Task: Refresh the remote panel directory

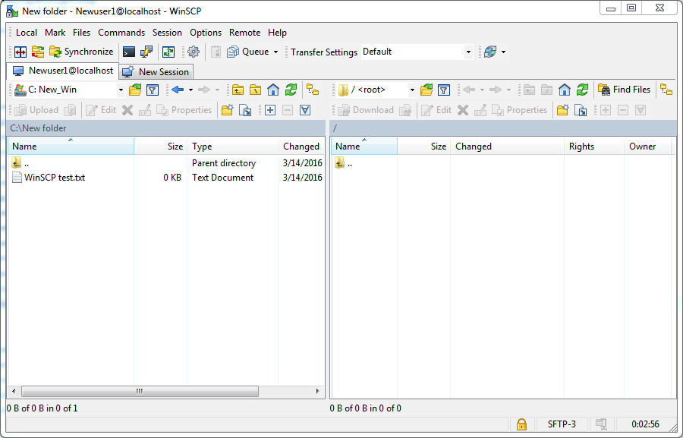Action: click(x=582, y=90)
